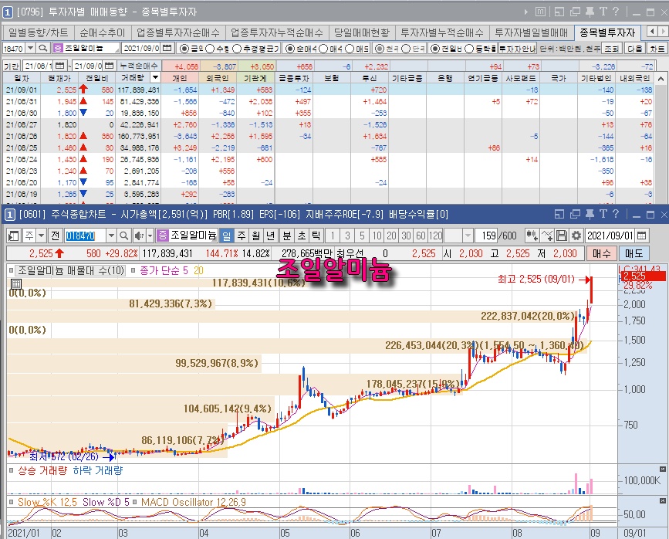Click the 누적순매수 button
Image resolution: width=669 pixels, height=539 pixels.
click(139, 66)
